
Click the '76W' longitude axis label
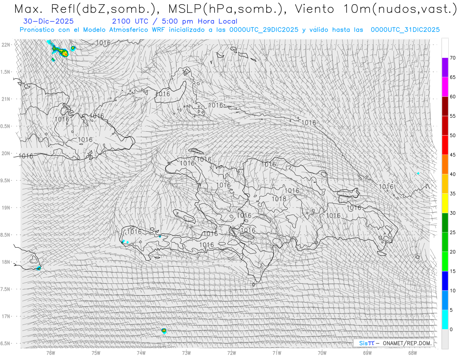[x=51, y=353]
